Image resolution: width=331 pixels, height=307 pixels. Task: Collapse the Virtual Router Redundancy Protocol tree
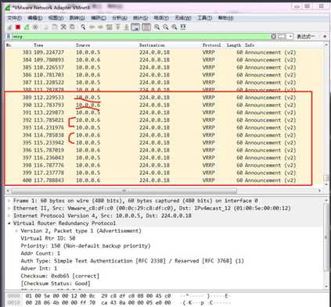pyautogui.click(x=9, y=223)
